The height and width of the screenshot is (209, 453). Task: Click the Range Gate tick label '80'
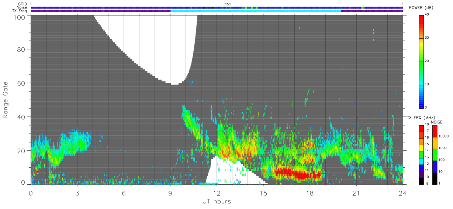coord(22,49)
